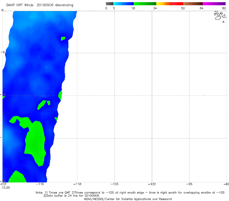Click the gray segment of the color bar
This screenshot has width=229, height=201.
tap(110, 4)
